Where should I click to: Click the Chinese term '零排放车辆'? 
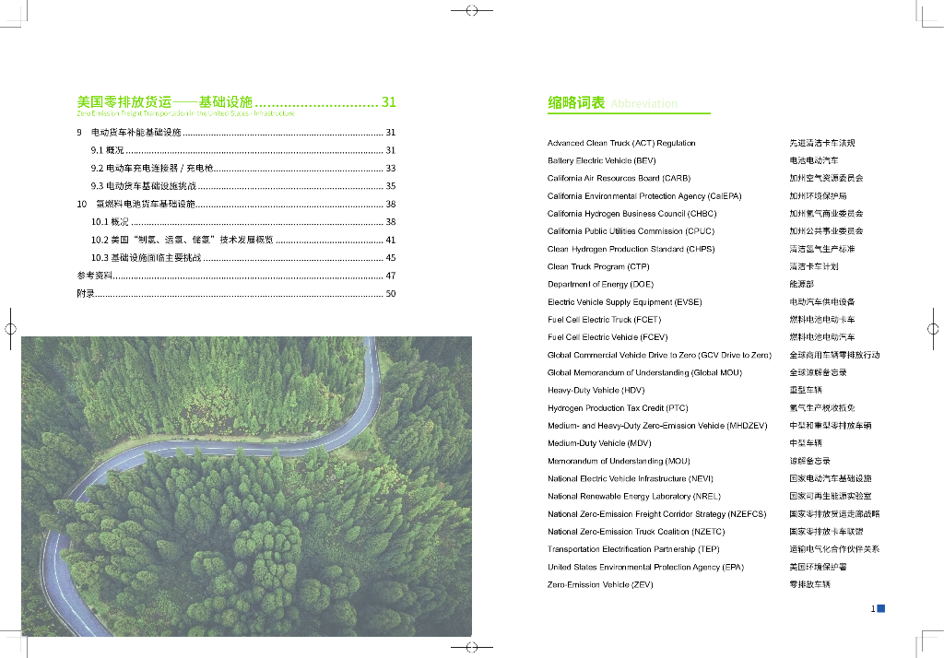tap(809, 584)
